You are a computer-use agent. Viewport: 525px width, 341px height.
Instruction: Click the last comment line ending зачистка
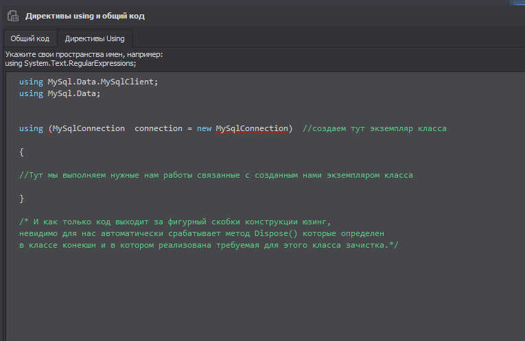(209, 245)
